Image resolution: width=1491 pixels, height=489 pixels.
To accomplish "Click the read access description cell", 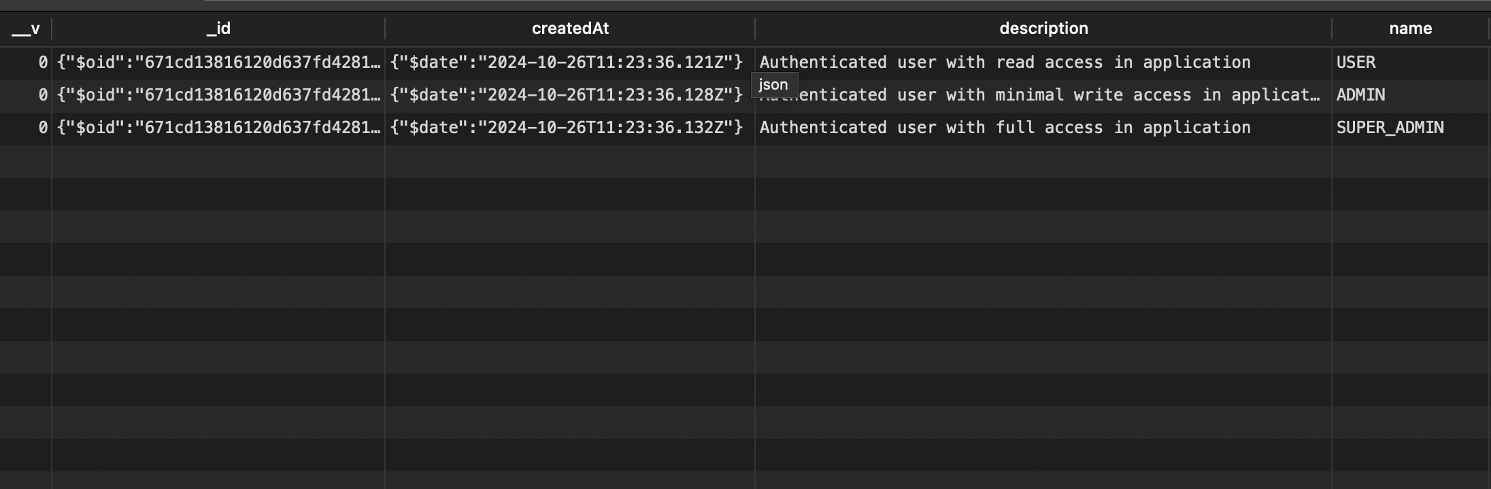I will (x=1043, y=62).
